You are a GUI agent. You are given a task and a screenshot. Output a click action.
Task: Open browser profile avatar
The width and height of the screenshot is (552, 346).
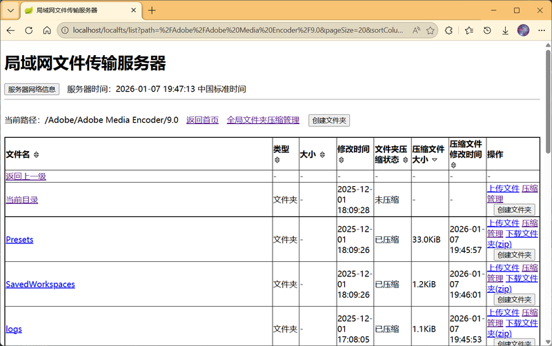[x=523, y=30]
